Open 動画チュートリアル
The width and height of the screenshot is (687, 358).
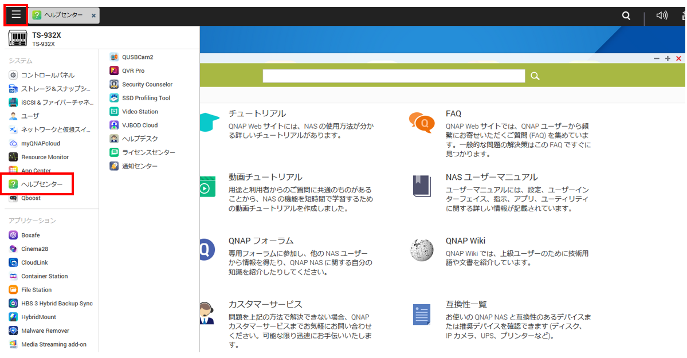(265, 177)
